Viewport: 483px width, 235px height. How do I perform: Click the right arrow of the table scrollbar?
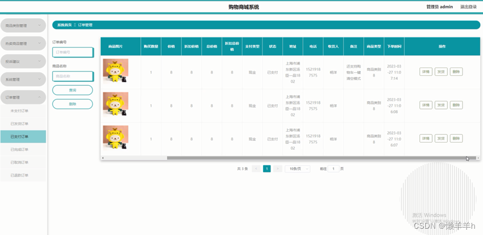click(x=478, y=158)
